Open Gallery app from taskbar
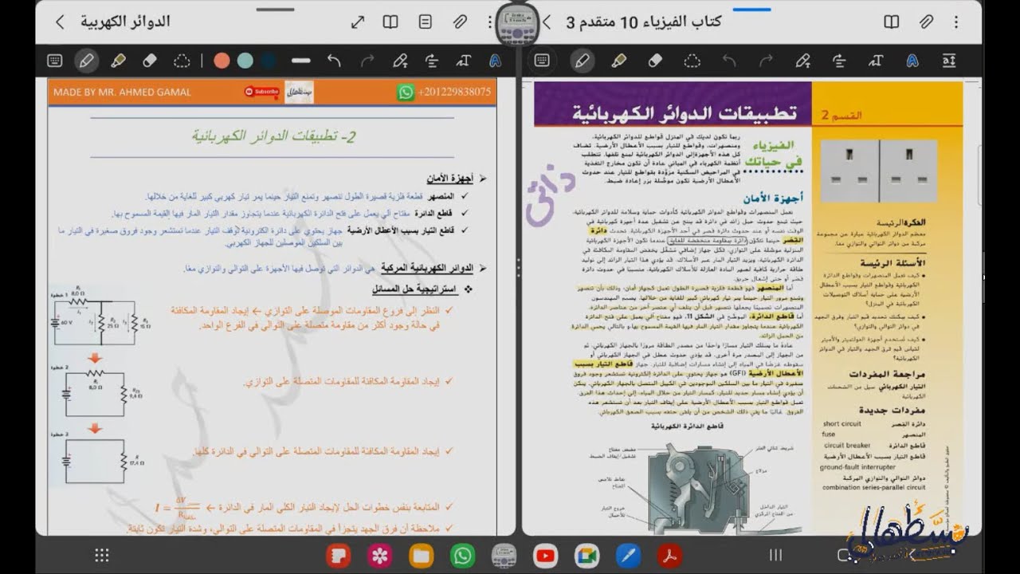This screenshot has width=1020, height=574. (x=379, y=556)
